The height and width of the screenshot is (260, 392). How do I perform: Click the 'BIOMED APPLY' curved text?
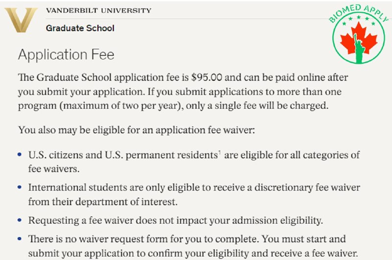pyautogui.click(x=359, y=13)
